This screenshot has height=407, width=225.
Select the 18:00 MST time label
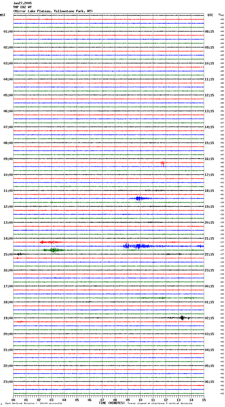click(x=8, y=302)
